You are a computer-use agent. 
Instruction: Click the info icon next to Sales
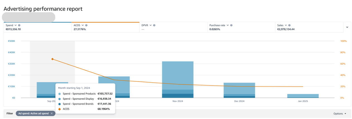click(289, 25)
